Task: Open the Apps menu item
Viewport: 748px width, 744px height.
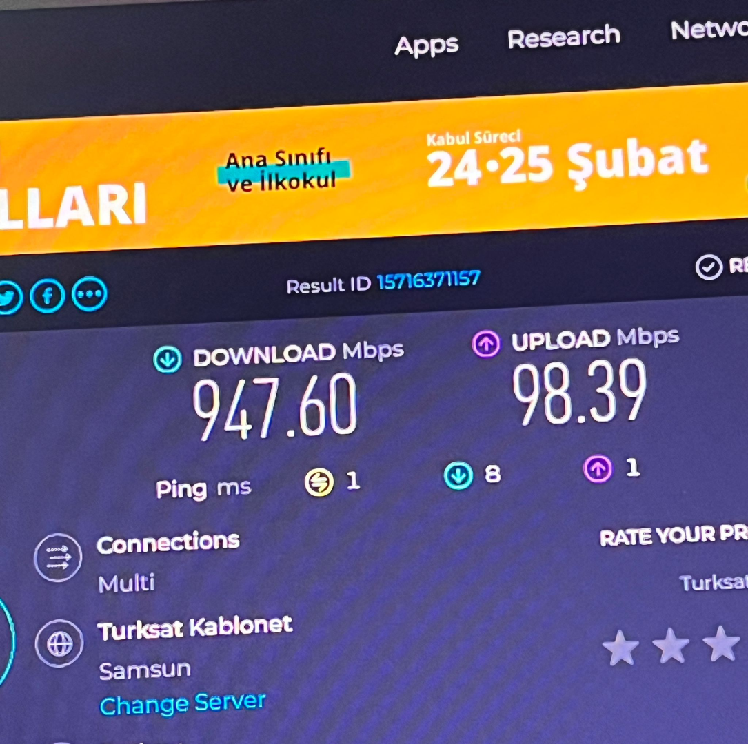Action: (427, 45)
